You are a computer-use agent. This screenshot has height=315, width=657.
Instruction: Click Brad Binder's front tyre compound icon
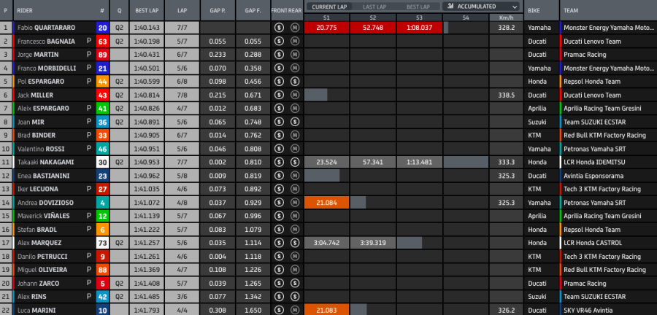coord(279,135)
